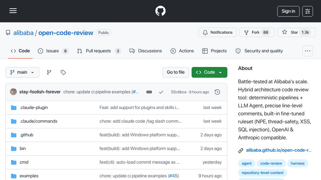321x180 pixels.
Task: Click the Sign in button
Action: (288, 11)
